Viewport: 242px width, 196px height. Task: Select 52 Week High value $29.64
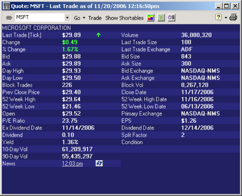point(71,99)
